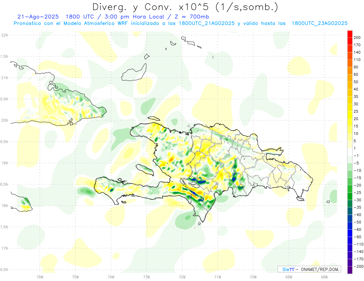Click the '-60' colorbar label
The image size is (364, 281).
[x=357, y=229]
